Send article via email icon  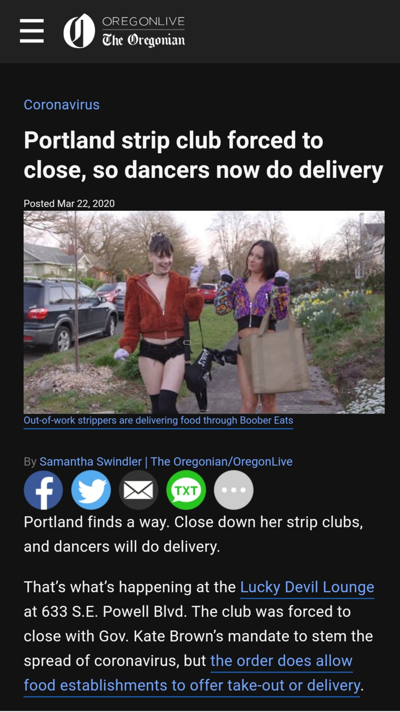139,490
